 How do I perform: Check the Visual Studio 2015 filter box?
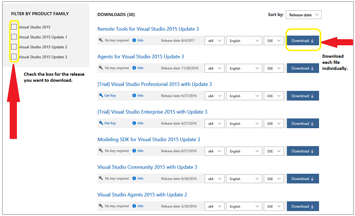[14, 27]
